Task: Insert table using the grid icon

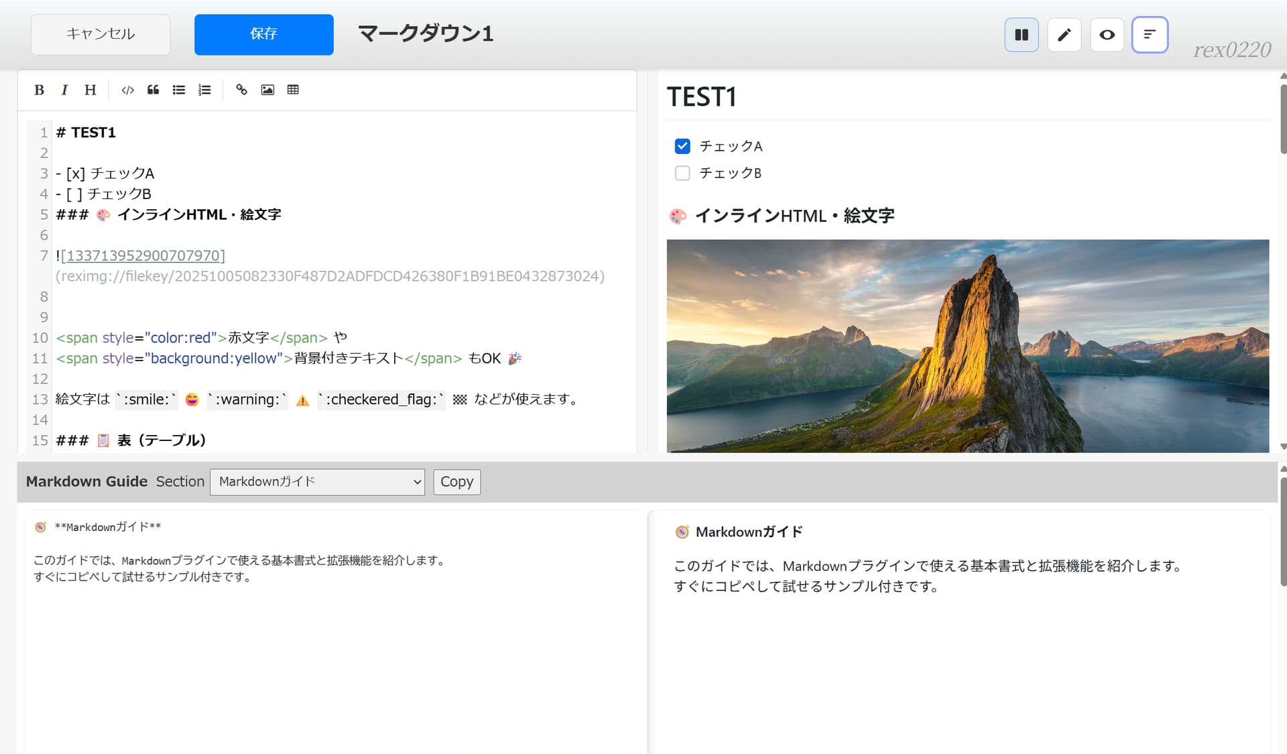Action: pos(293,90)
